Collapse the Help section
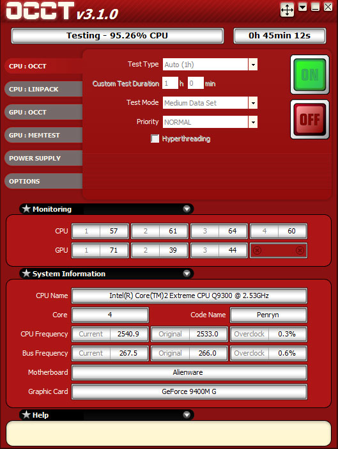The height and width of the screenshot is (449, 338). [x=187, y=414]
